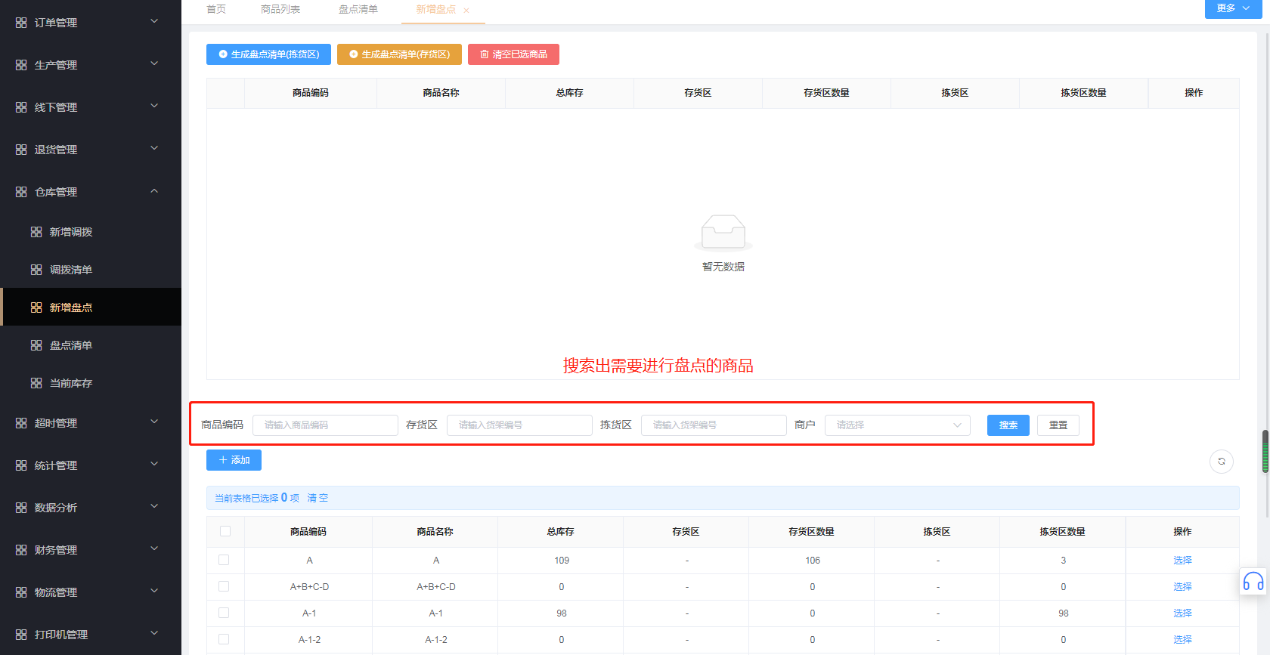
Task: Click the 109 总库存 cell of product A
Action: (561, 561)
